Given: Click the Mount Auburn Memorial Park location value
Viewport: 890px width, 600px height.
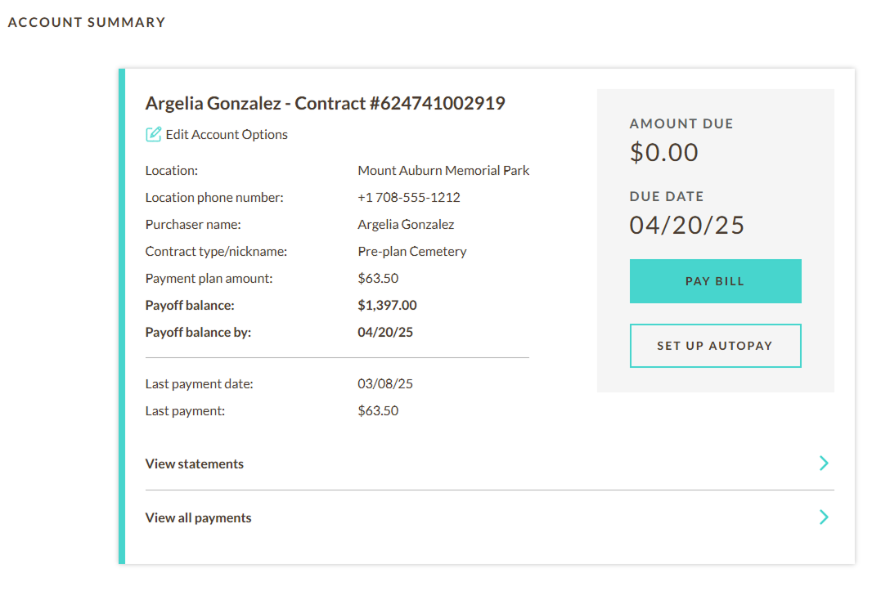Looking at the screenshot, I should click(443, 170).
